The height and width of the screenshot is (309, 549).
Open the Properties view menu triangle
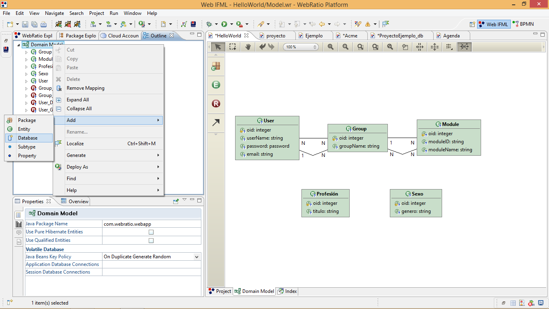tap(184, 200)
